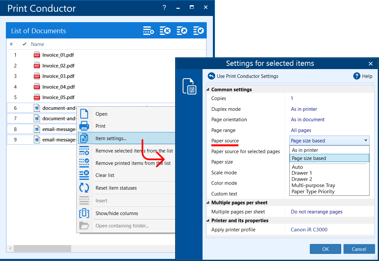Collapse the Printer and its properties section
The height and width of the screenshot is (261, 379).
click(208, 221)
